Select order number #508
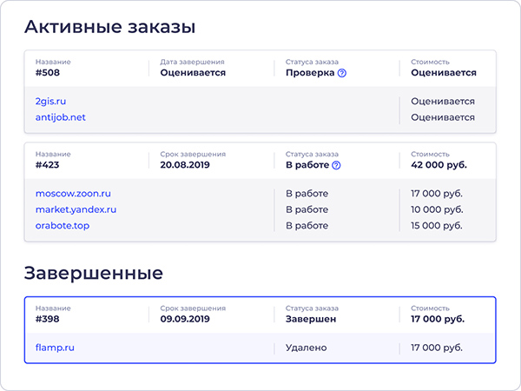The image size is (521, 391). pyautogui.click(x=48, y=72)
